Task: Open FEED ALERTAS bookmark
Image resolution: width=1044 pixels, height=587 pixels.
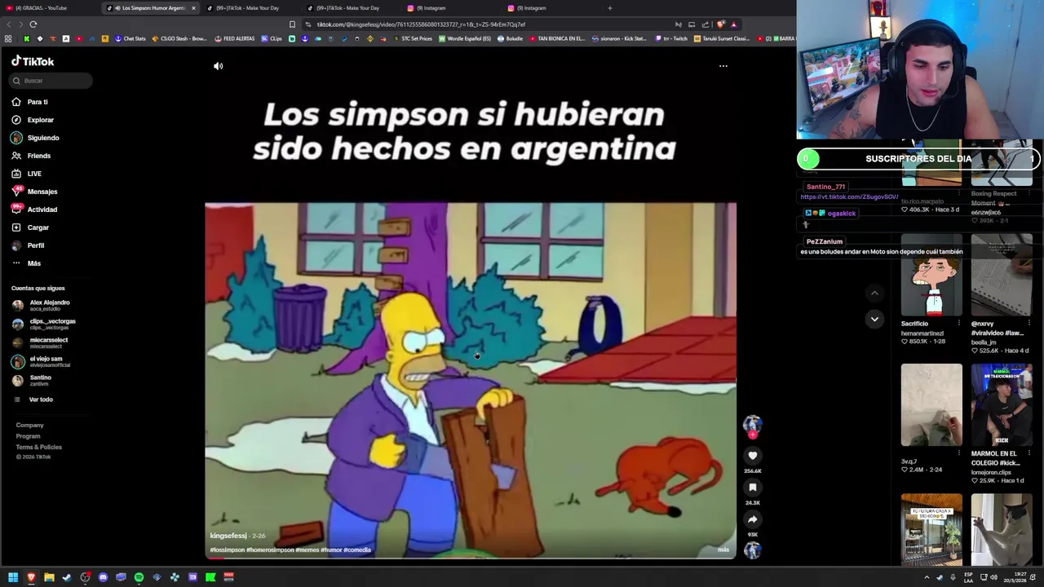Action: click(235, 38)
